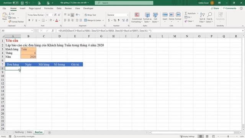The width and height of the screenshot is (245, 138).
Task: Apply Comma Style format
Action: point(119,20)
